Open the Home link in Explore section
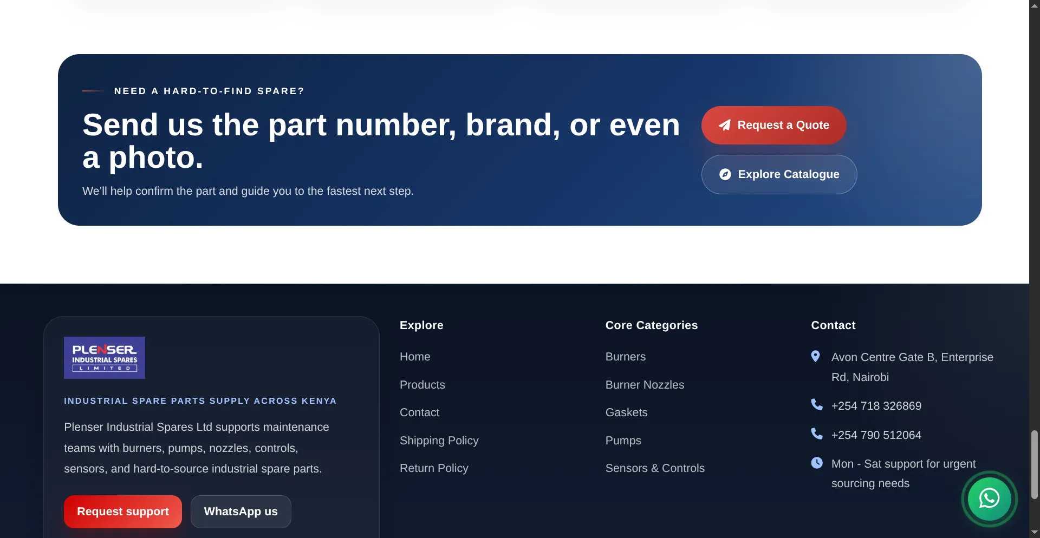The width and height of the screenshot is (1040, 538). (414, 357)
